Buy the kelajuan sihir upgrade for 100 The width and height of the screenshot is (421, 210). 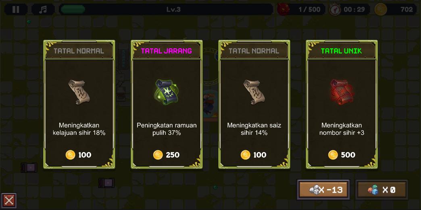click(x=78, y=155)
